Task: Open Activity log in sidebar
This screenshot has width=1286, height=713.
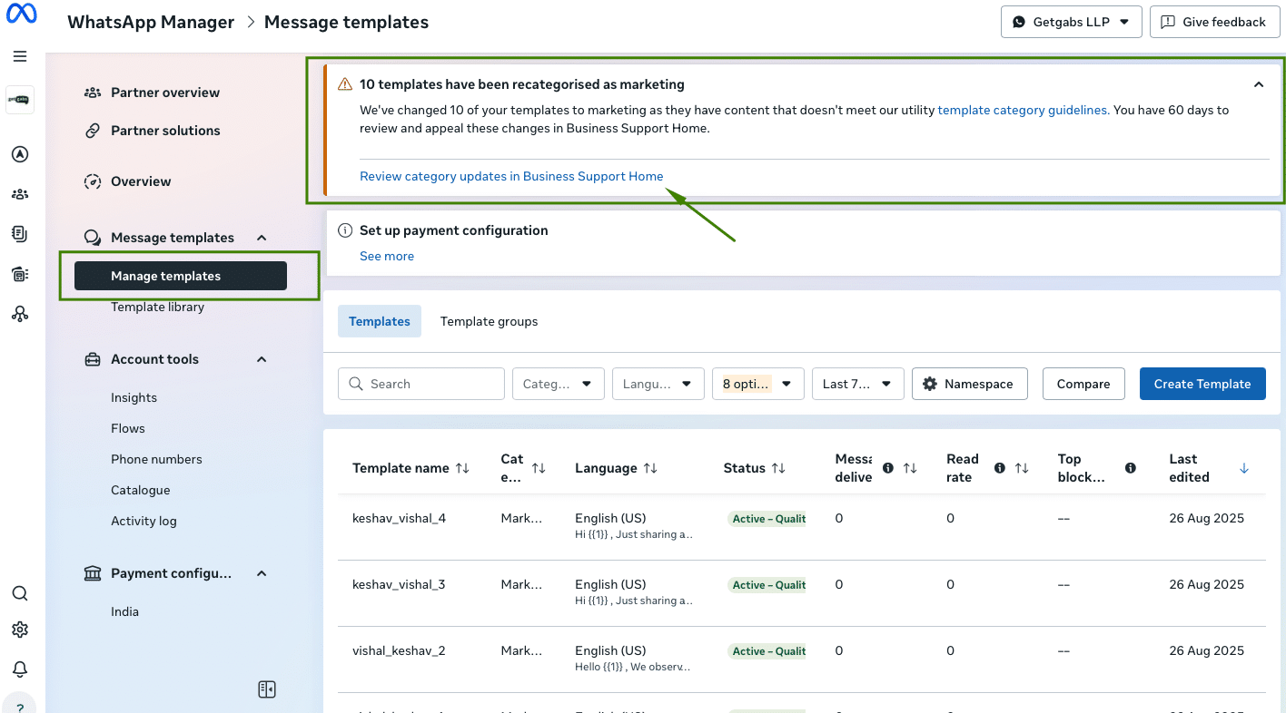Action: 143,521
